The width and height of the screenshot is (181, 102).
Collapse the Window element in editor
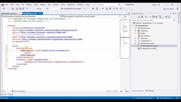click(7, 26)
